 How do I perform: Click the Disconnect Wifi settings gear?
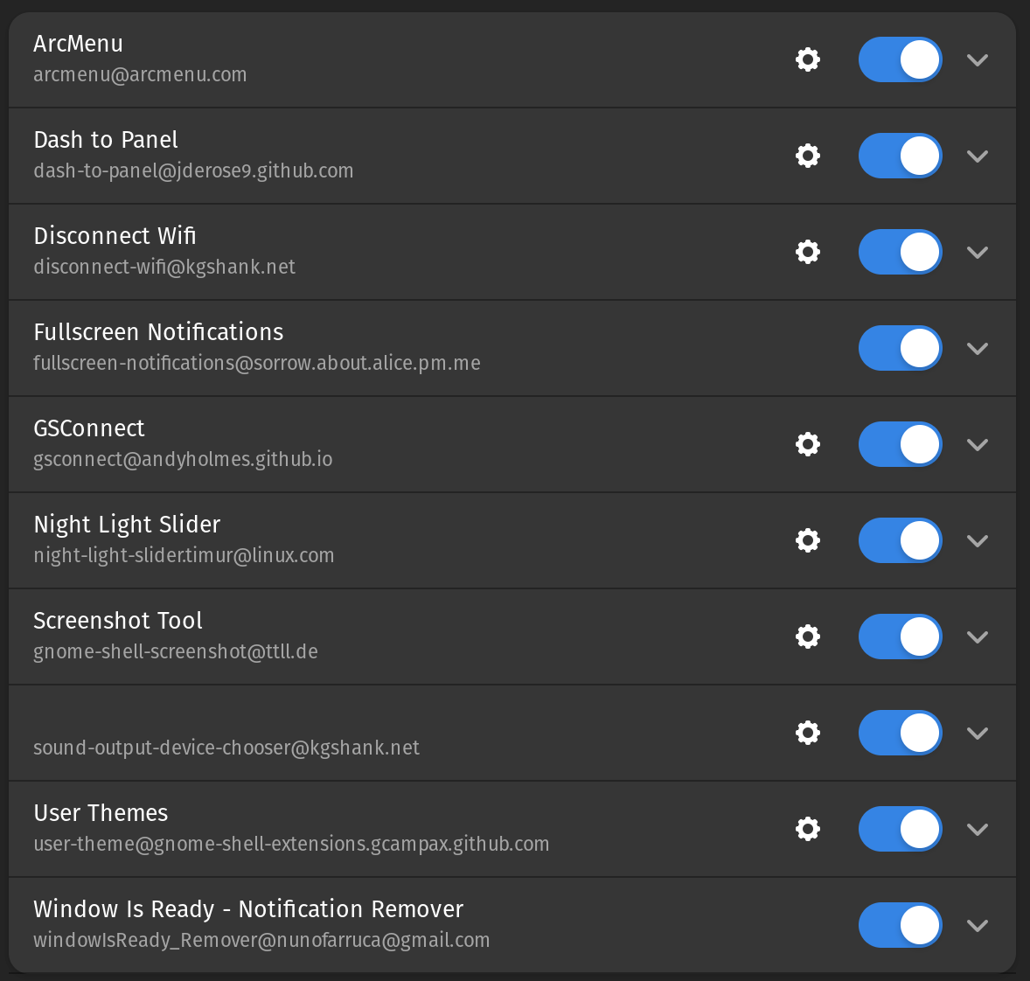[807, 252]
